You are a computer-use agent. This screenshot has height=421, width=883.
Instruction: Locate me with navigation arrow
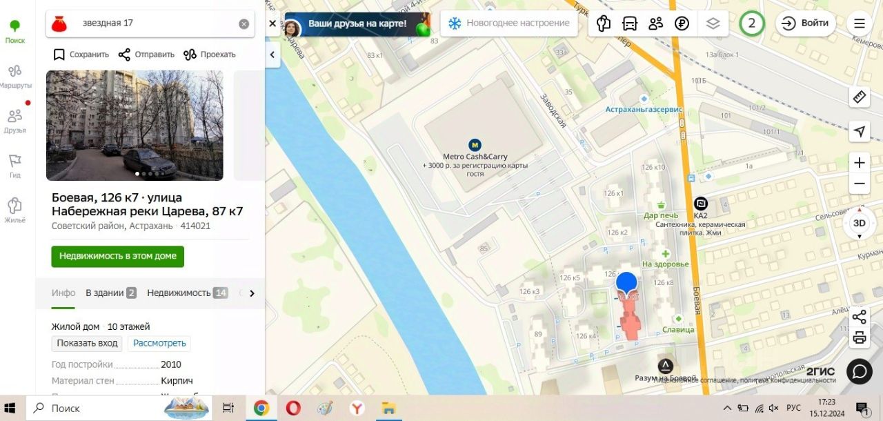tap(860, 132)
